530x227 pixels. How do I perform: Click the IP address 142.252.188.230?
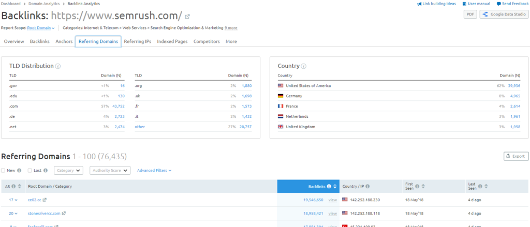366,200
